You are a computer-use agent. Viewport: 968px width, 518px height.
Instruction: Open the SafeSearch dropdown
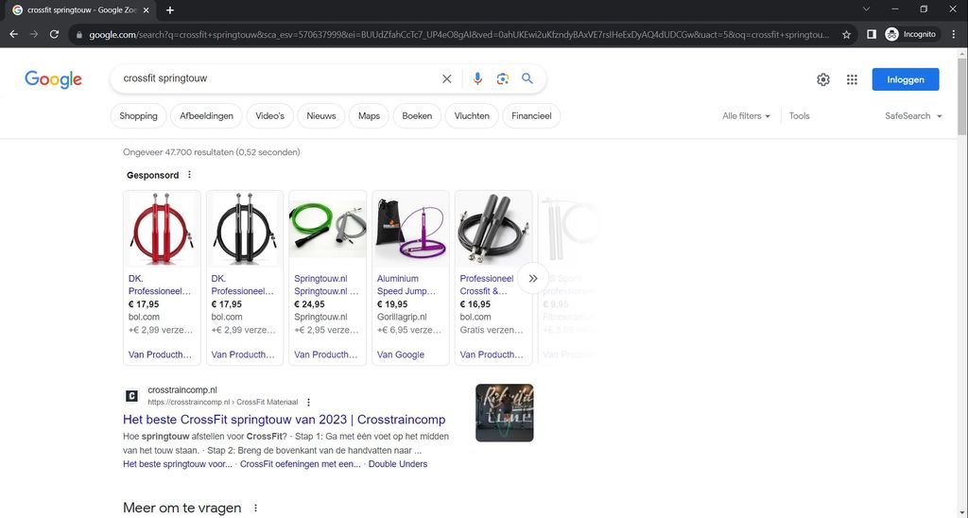tap(913, 116)
